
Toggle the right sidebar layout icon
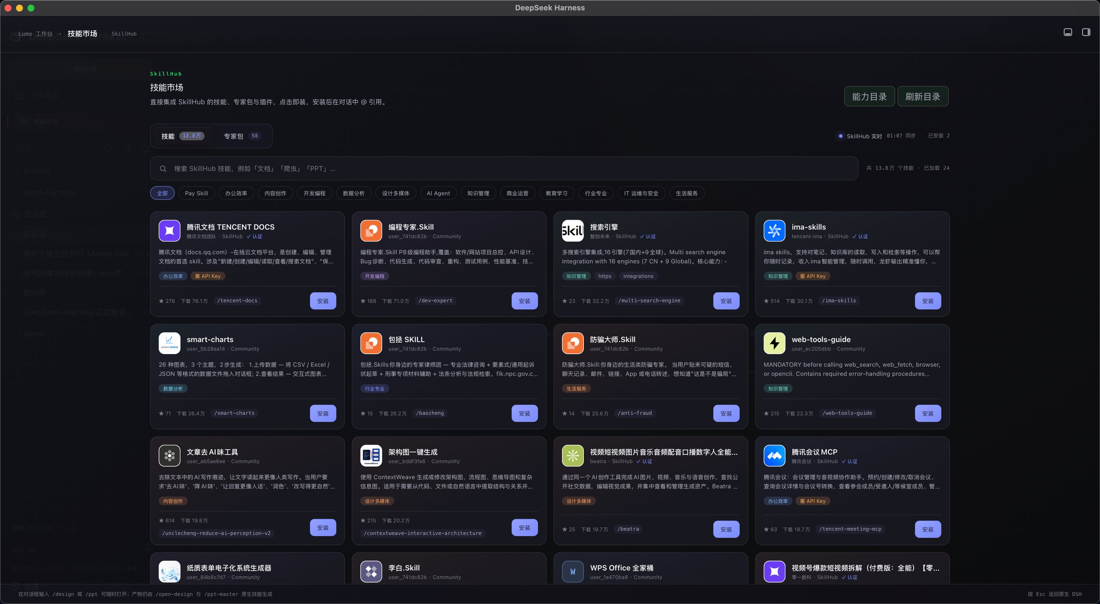tap(1086, 32)
